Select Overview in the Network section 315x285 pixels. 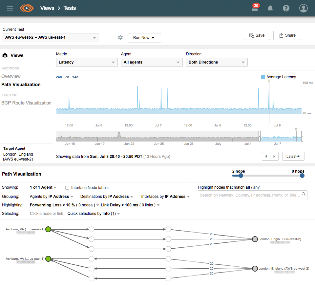tap(11, 76)
